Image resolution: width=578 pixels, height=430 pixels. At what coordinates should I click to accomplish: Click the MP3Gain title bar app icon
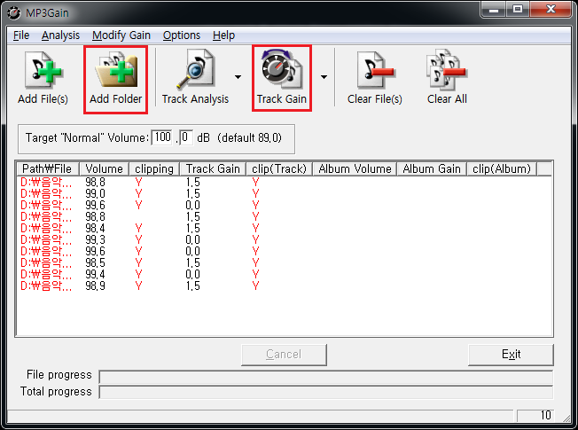[x=14, y=13]
